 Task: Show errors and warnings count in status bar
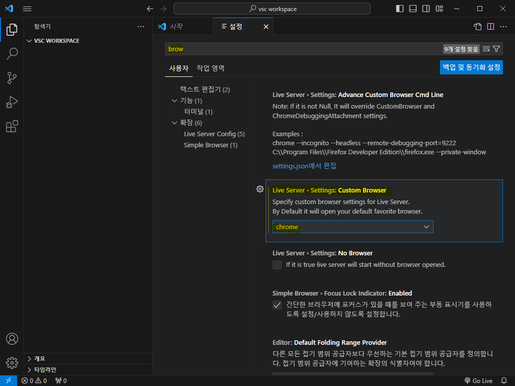pyautogui.click(x=34, y=380)
